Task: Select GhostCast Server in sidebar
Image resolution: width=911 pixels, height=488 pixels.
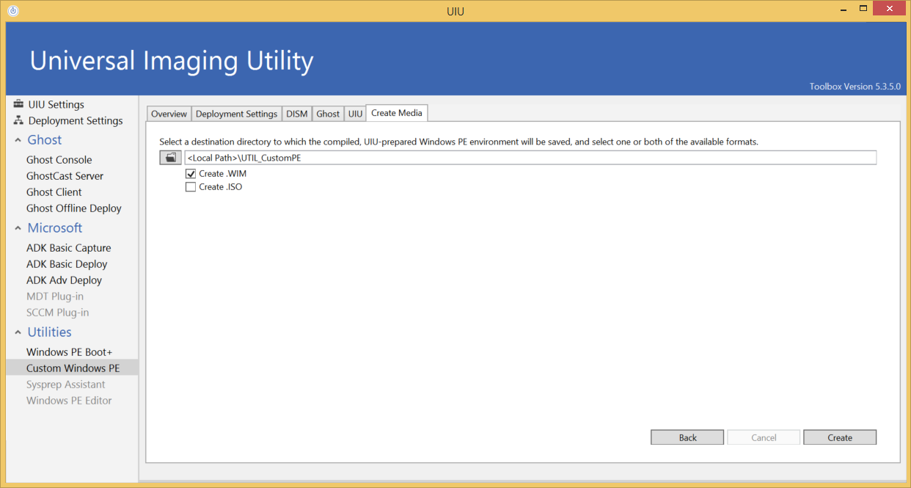Action: pos(65,176)
